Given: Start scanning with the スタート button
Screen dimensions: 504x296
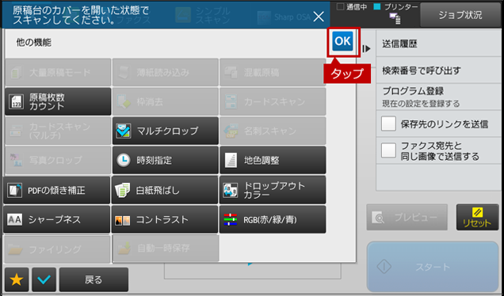Looking at the screenshot, I should click(433, 267).
